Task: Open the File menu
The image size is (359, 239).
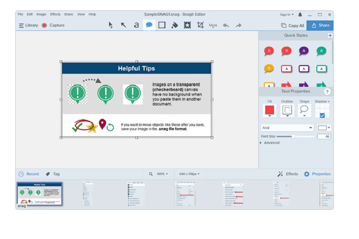Action: 20,14
